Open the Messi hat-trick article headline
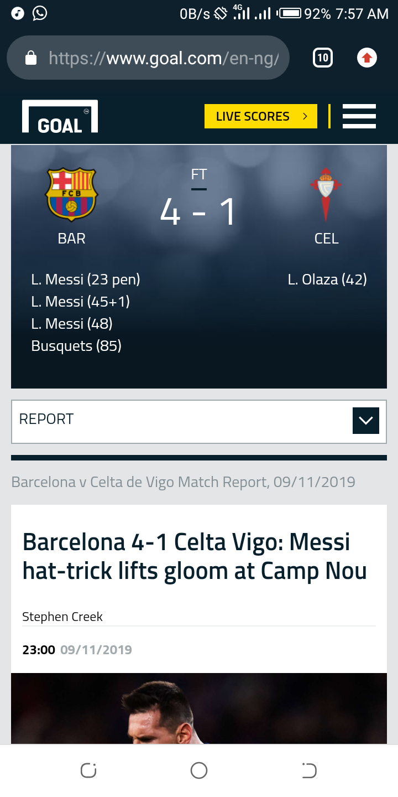Viewport: 398px width, 797px height. click(194, 556)
